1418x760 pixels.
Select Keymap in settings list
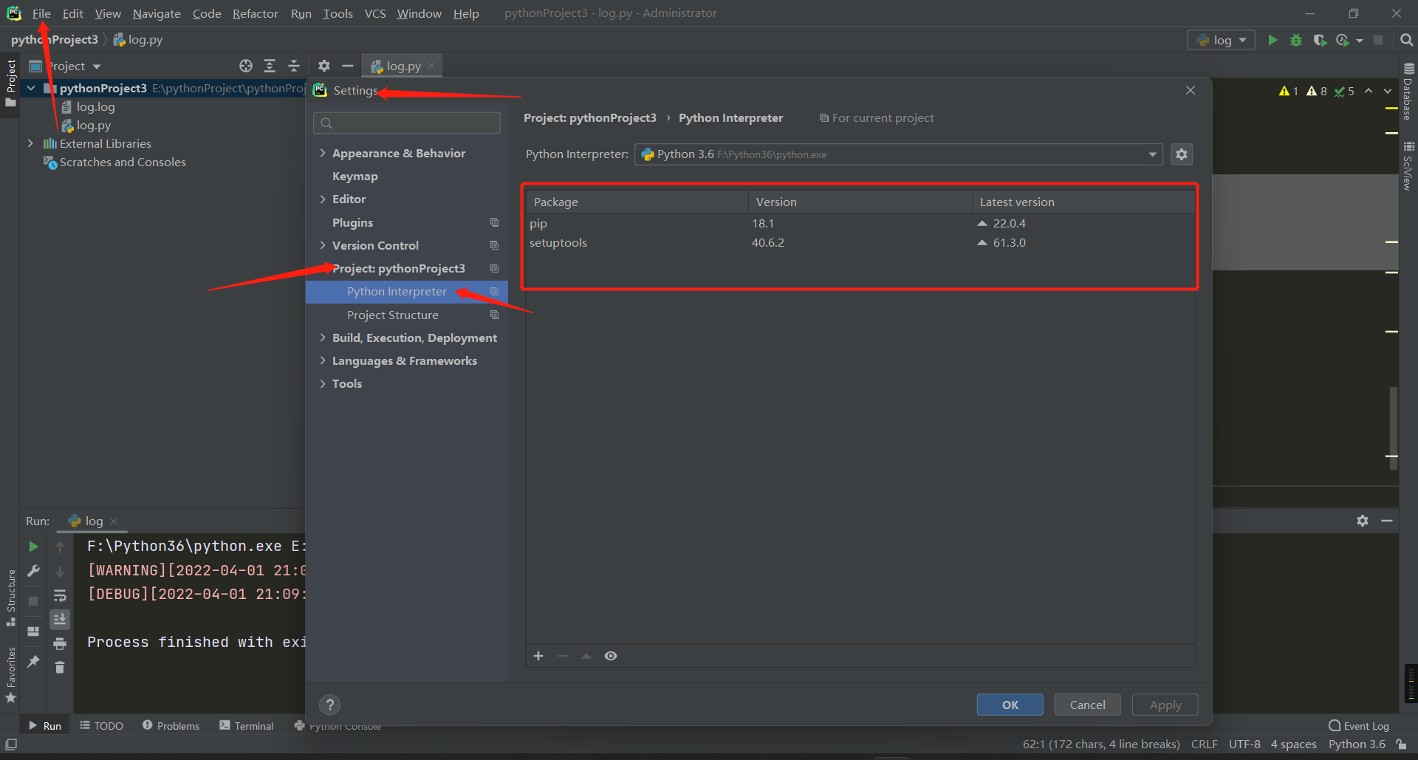click(x=355, y=176)
